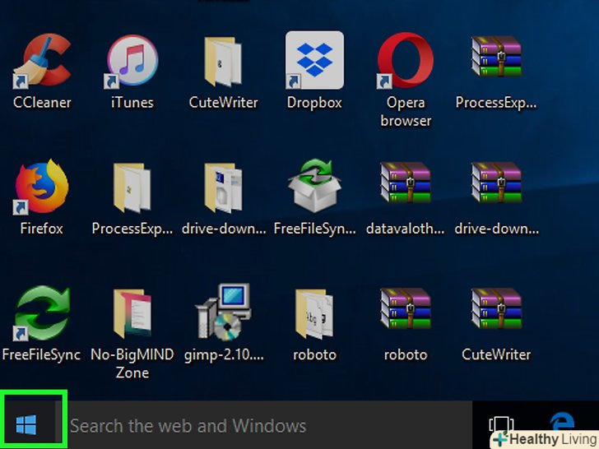Select the ProcessExp folder icon

tap(132, 187)
